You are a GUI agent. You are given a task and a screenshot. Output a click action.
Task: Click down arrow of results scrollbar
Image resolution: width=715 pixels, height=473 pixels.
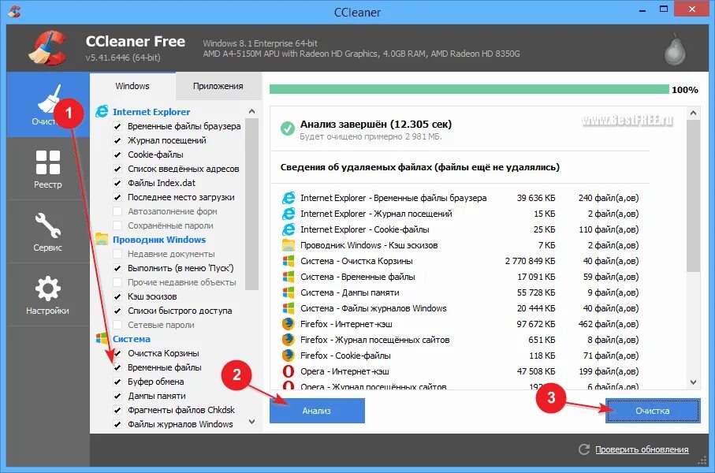693,382
